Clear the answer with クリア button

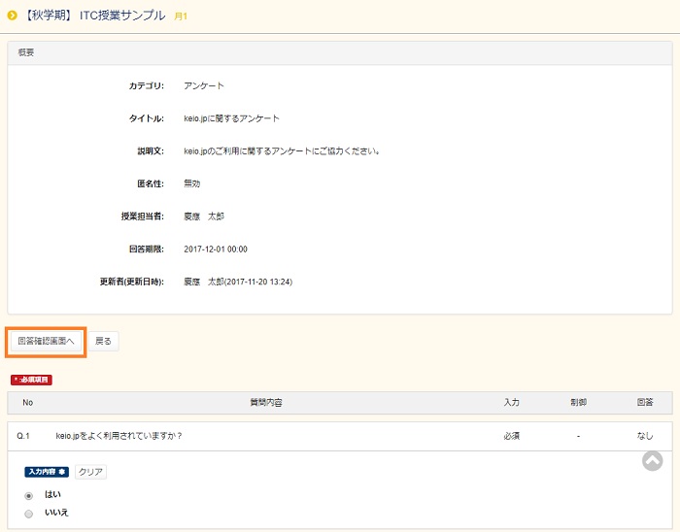click(x=90, y=472)
